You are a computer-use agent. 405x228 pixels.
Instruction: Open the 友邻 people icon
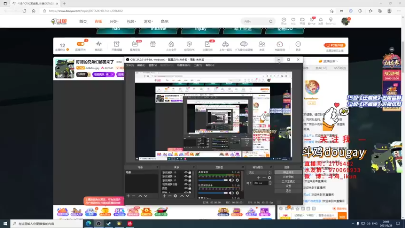coord(262,44)
